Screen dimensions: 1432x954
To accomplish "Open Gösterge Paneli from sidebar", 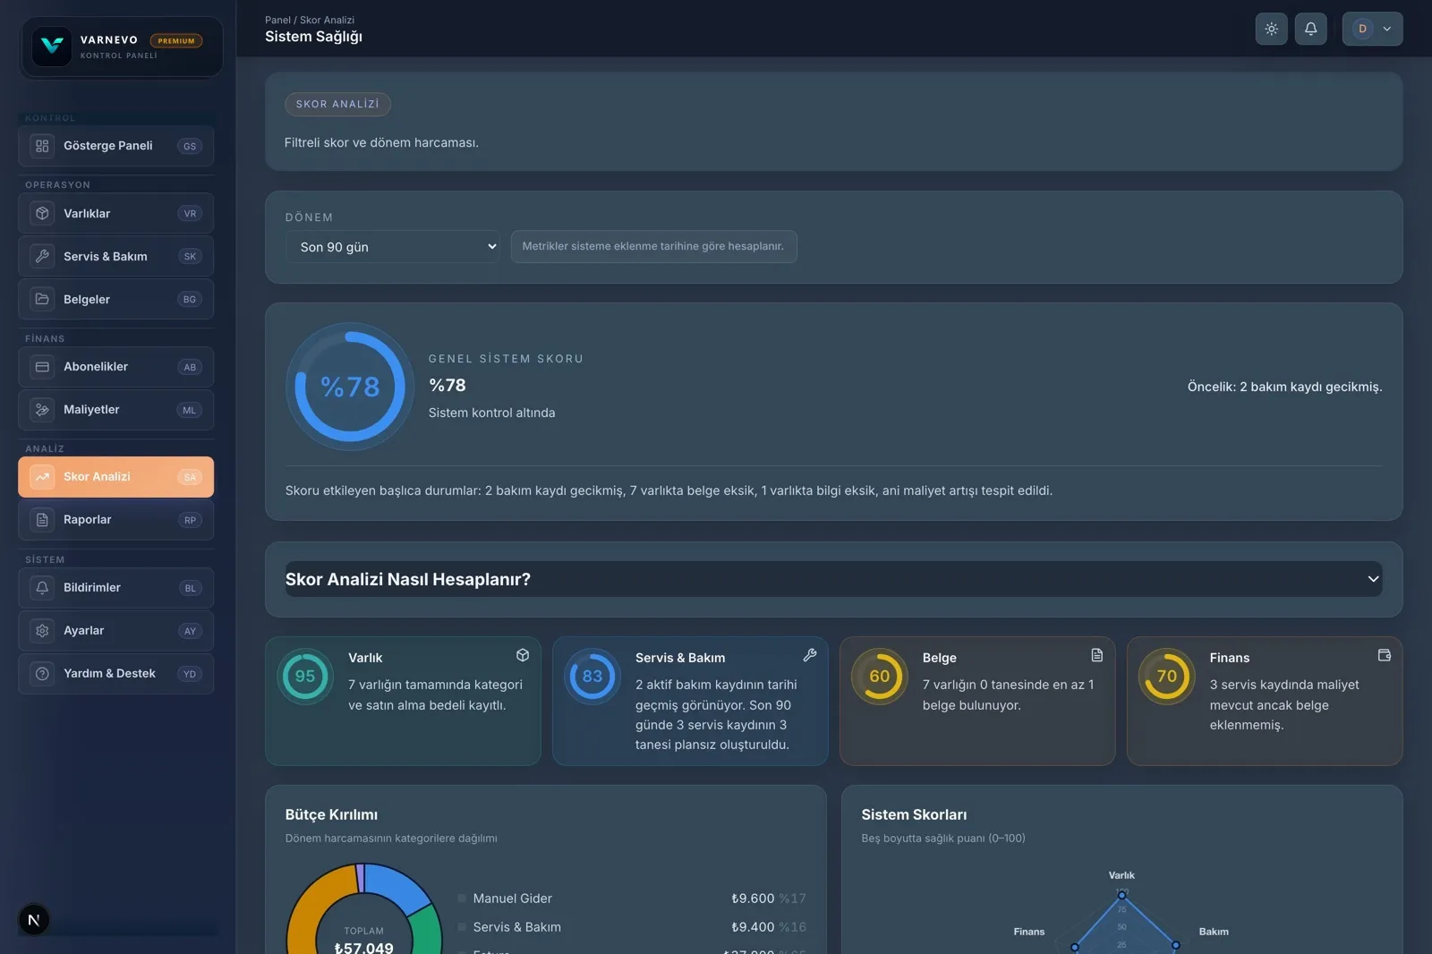I will 116,146.
